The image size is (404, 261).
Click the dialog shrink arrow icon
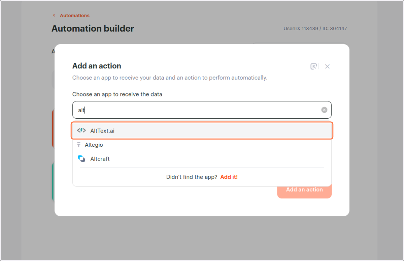[x=314, y=66]
